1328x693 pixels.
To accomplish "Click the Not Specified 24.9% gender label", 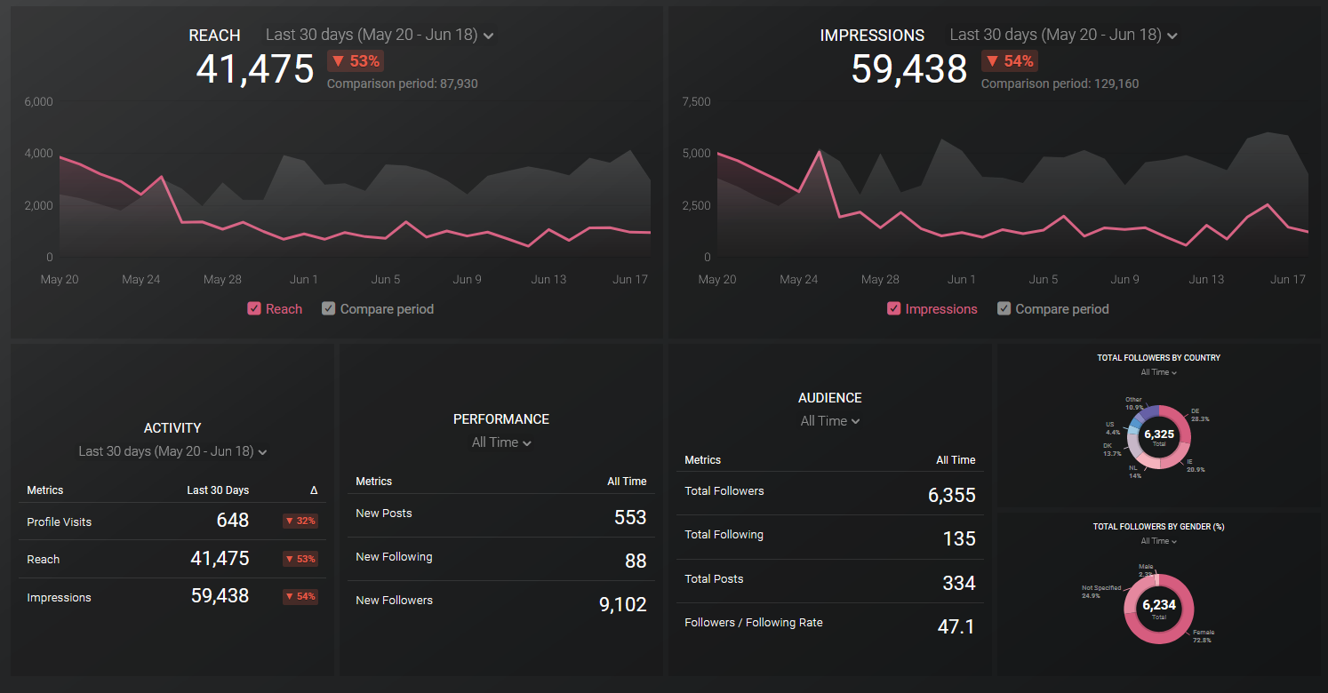I will [1100, 592].
